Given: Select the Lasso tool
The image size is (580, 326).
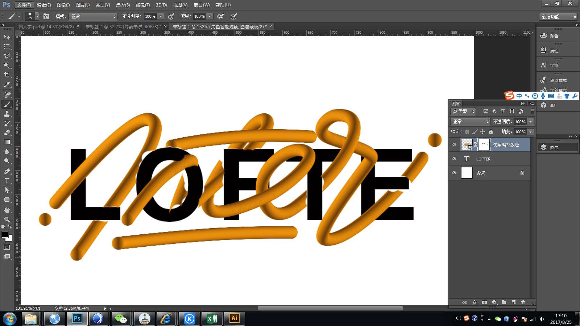Looking at the screenshot, I should click(7, 56).
